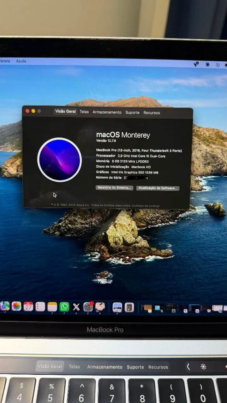Click the Atualização de Software button

coord(158,188)
